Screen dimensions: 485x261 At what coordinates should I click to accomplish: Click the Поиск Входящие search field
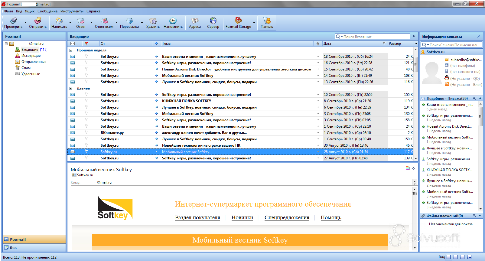[372, 37]
